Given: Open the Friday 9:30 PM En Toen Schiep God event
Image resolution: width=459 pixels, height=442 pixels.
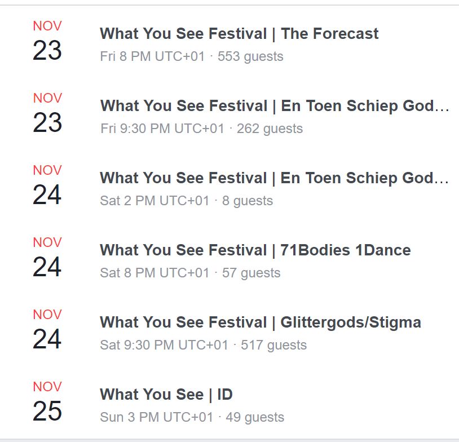Looking at the screenshot, I should pyautogui.click(x=275, y=106).
